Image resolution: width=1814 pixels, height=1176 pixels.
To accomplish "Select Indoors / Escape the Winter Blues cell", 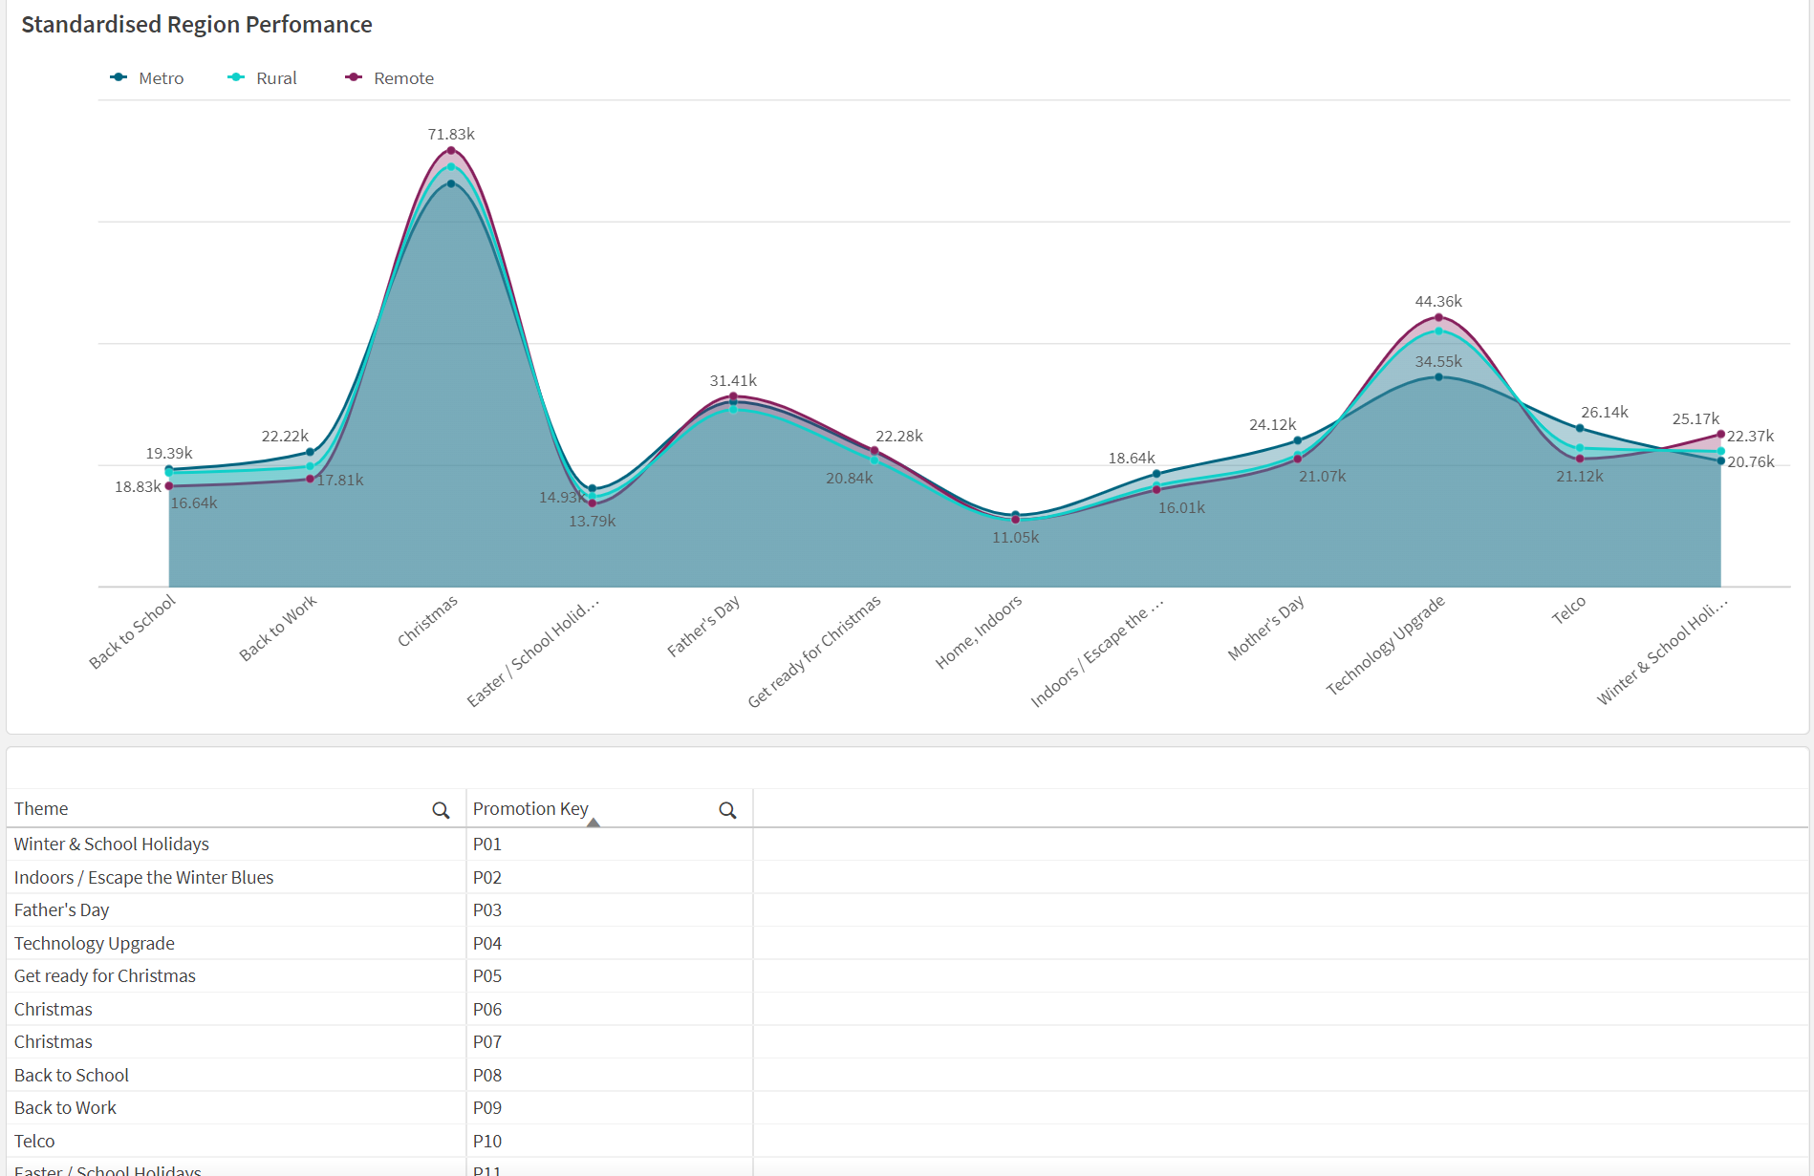I will 143,878.
